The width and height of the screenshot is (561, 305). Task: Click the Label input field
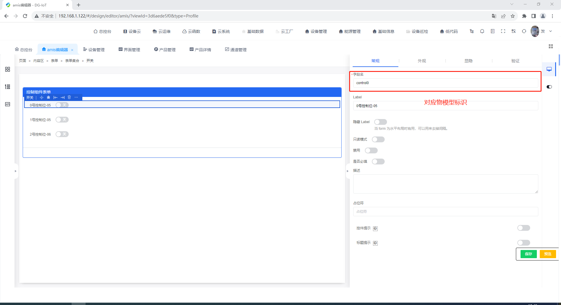click(x=445, y=106)
